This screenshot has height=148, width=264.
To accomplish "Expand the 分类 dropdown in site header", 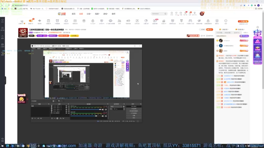I will [89, 14].
